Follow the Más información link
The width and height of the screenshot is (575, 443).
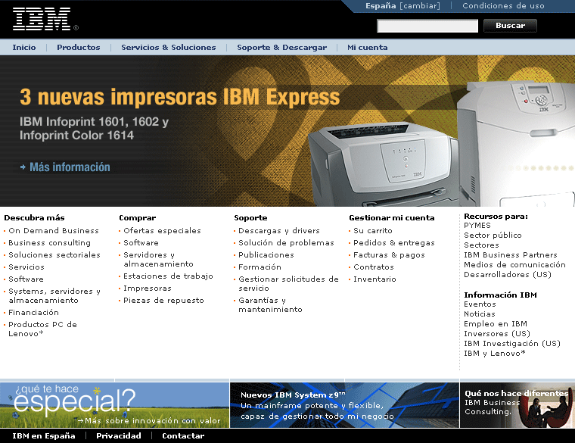pos(70,167)
